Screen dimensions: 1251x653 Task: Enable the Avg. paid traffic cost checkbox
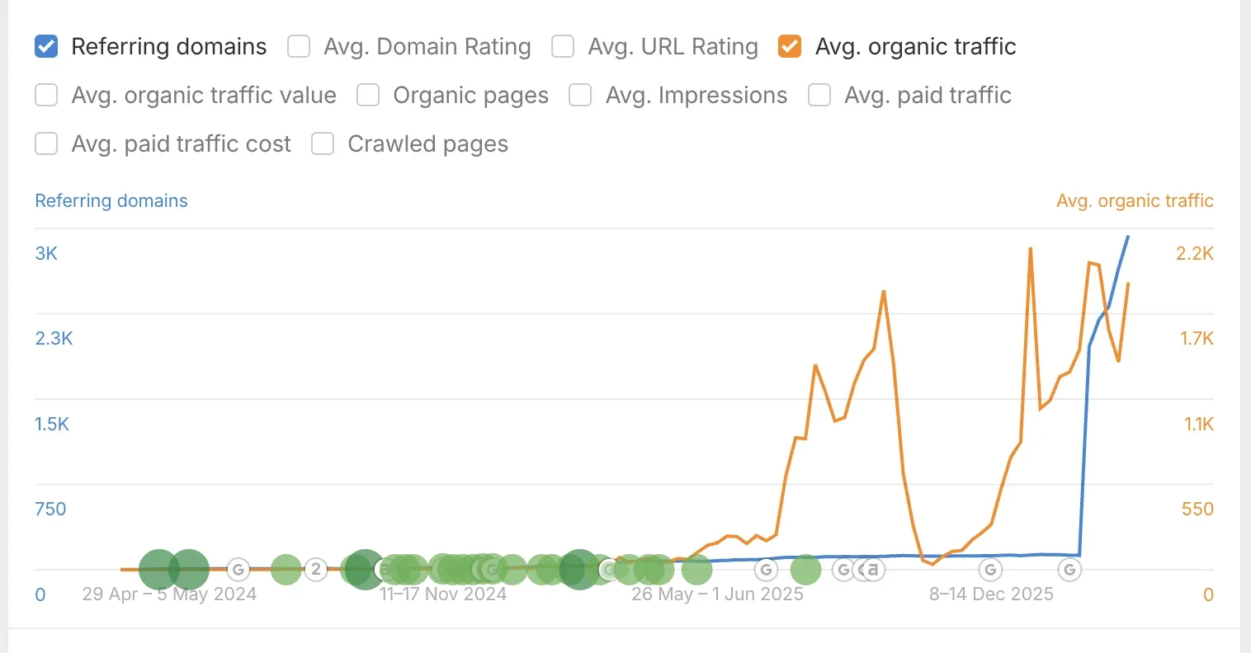(x=46, y=144)
